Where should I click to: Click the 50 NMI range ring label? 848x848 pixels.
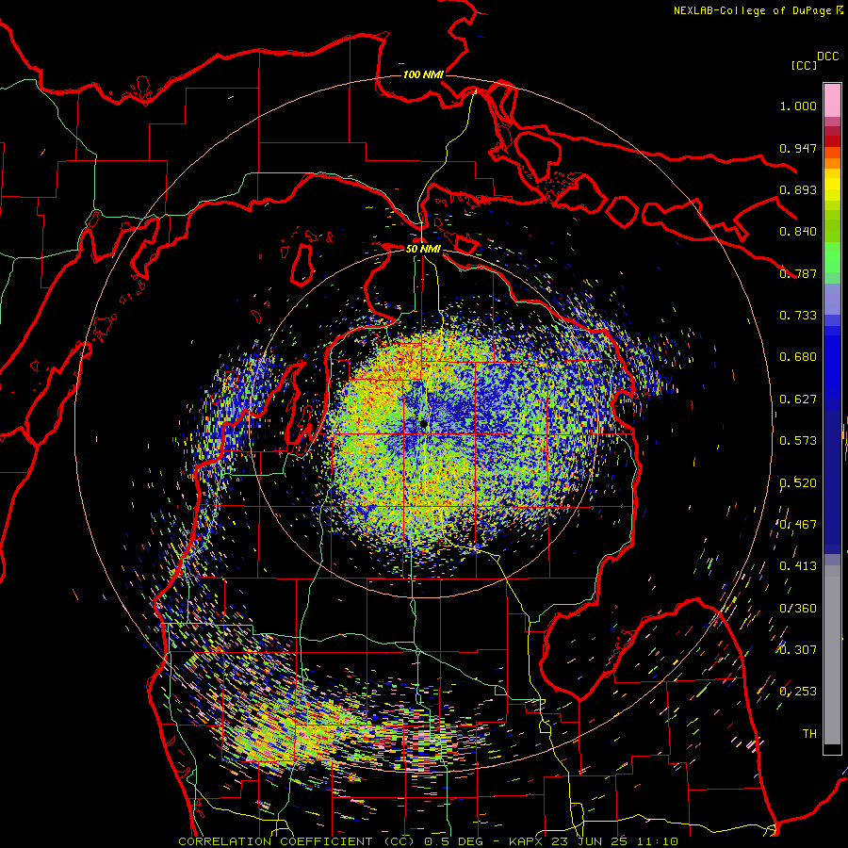point(423,249)
